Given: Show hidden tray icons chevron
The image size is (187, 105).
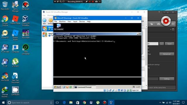Looking at the screenshot, I should (x=160, y=102).
